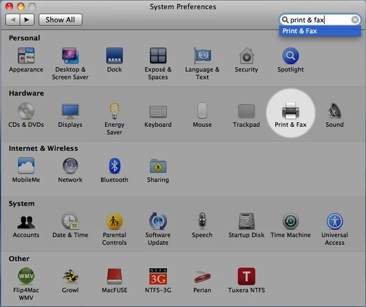Clear the search field with the X button

point(355,20)
